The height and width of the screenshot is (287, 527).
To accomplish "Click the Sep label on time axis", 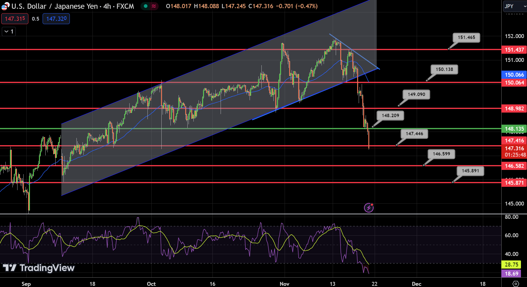I will [26, 284].
